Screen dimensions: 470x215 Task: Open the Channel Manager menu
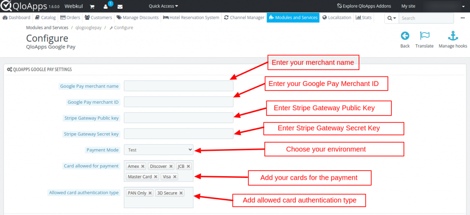coord(244,18)
